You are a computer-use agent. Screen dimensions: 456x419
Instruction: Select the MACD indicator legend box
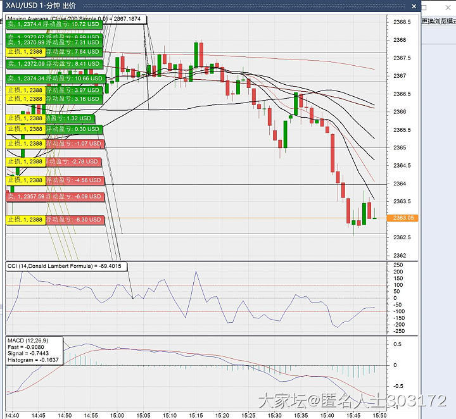pos(34,351)
